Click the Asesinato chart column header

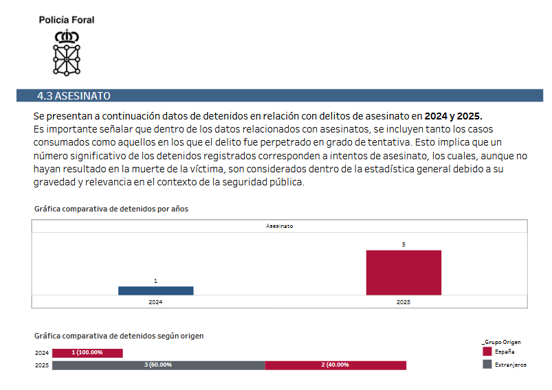(280, 226)
